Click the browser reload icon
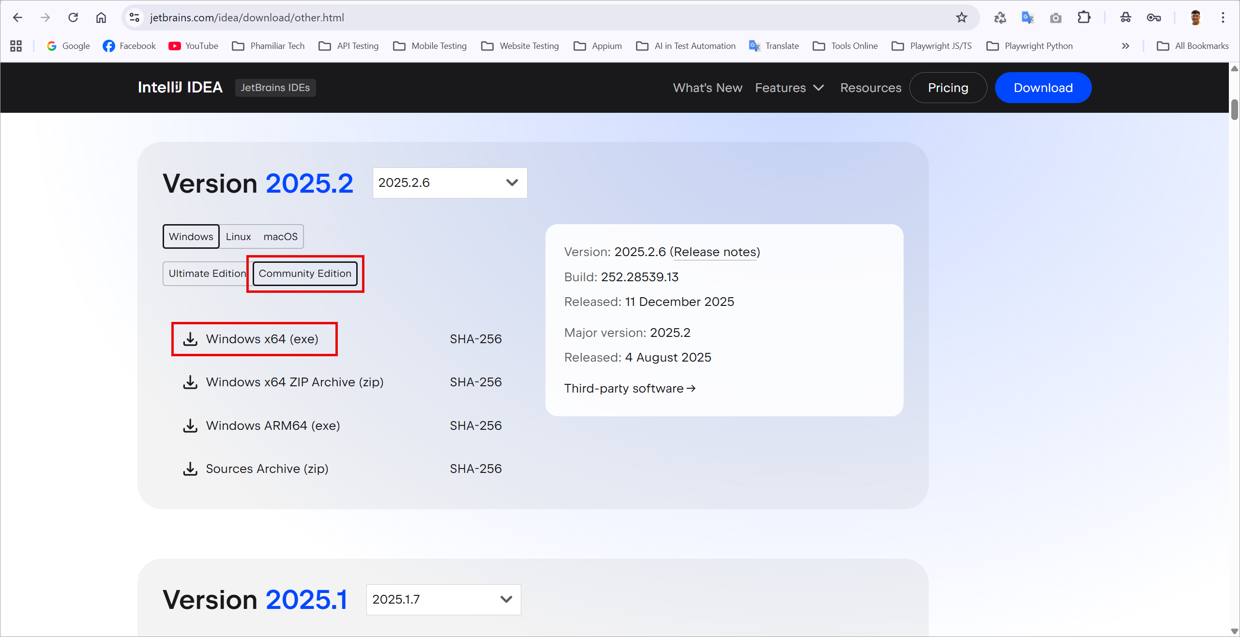The height and width of the screenshot is (637, 1240). (x=73, y=18)
